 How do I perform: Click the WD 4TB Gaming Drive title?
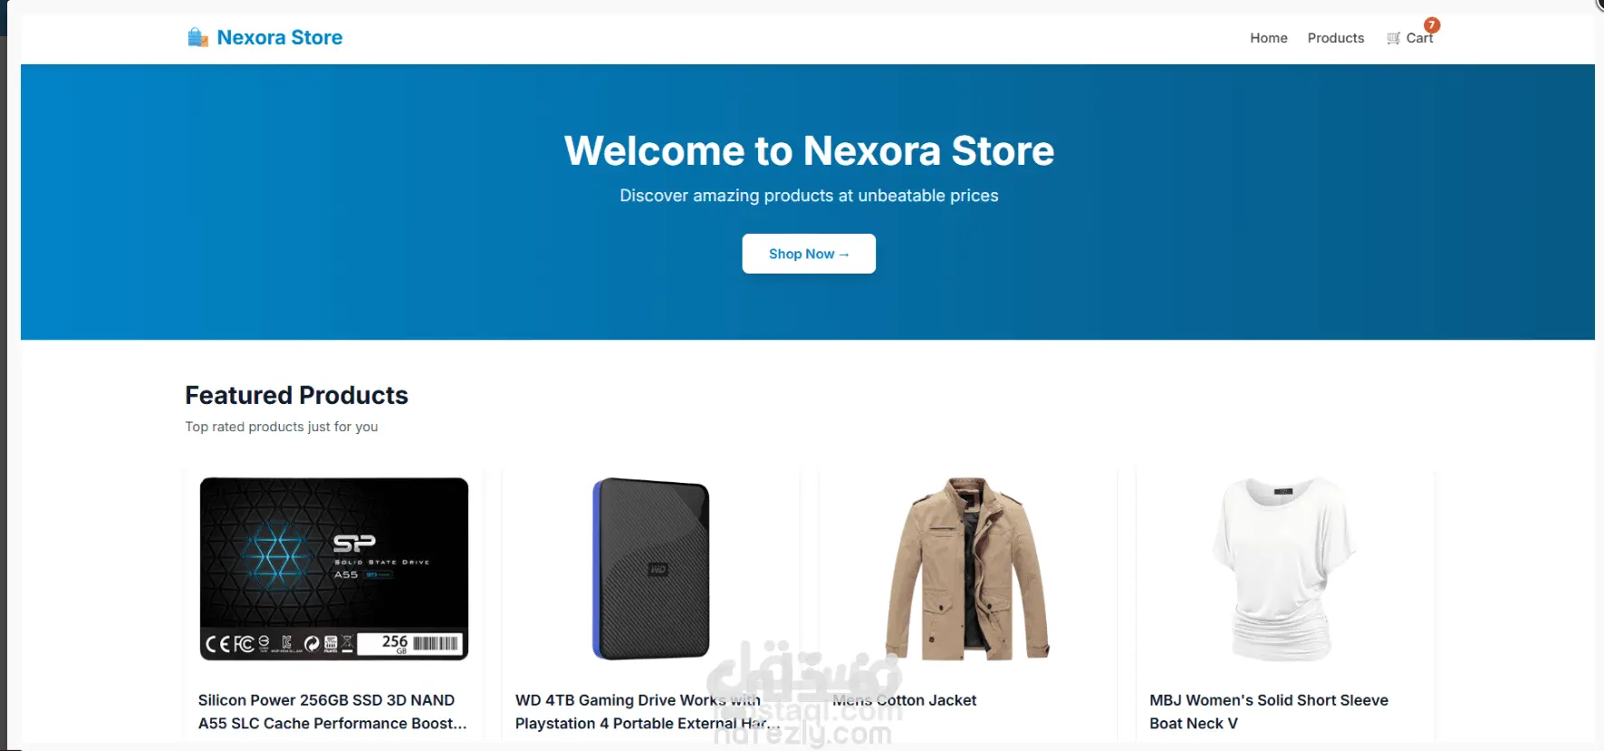point(648,712)
